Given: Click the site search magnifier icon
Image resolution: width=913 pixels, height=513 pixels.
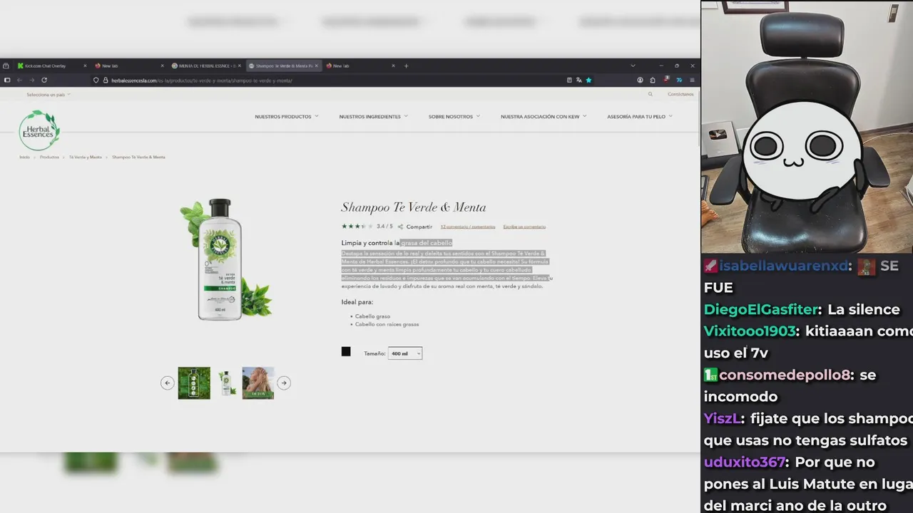Looking at the screenshot, I should tap(650, 94).
